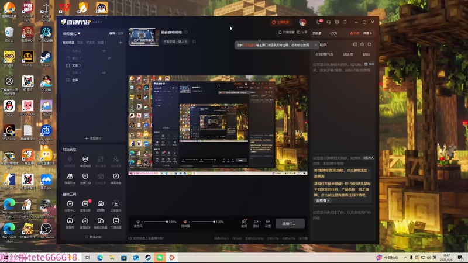Switch to 活跃度 tab
468x263 pixels.
(x=347, y=54)
